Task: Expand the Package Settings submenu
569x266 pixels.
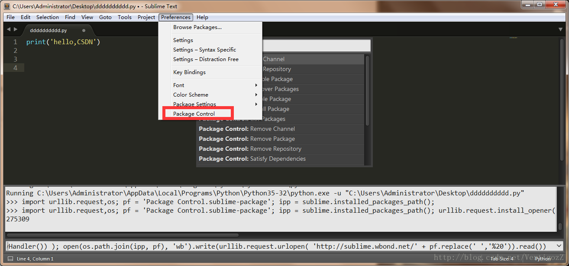Action: click(x=210, y=104)
